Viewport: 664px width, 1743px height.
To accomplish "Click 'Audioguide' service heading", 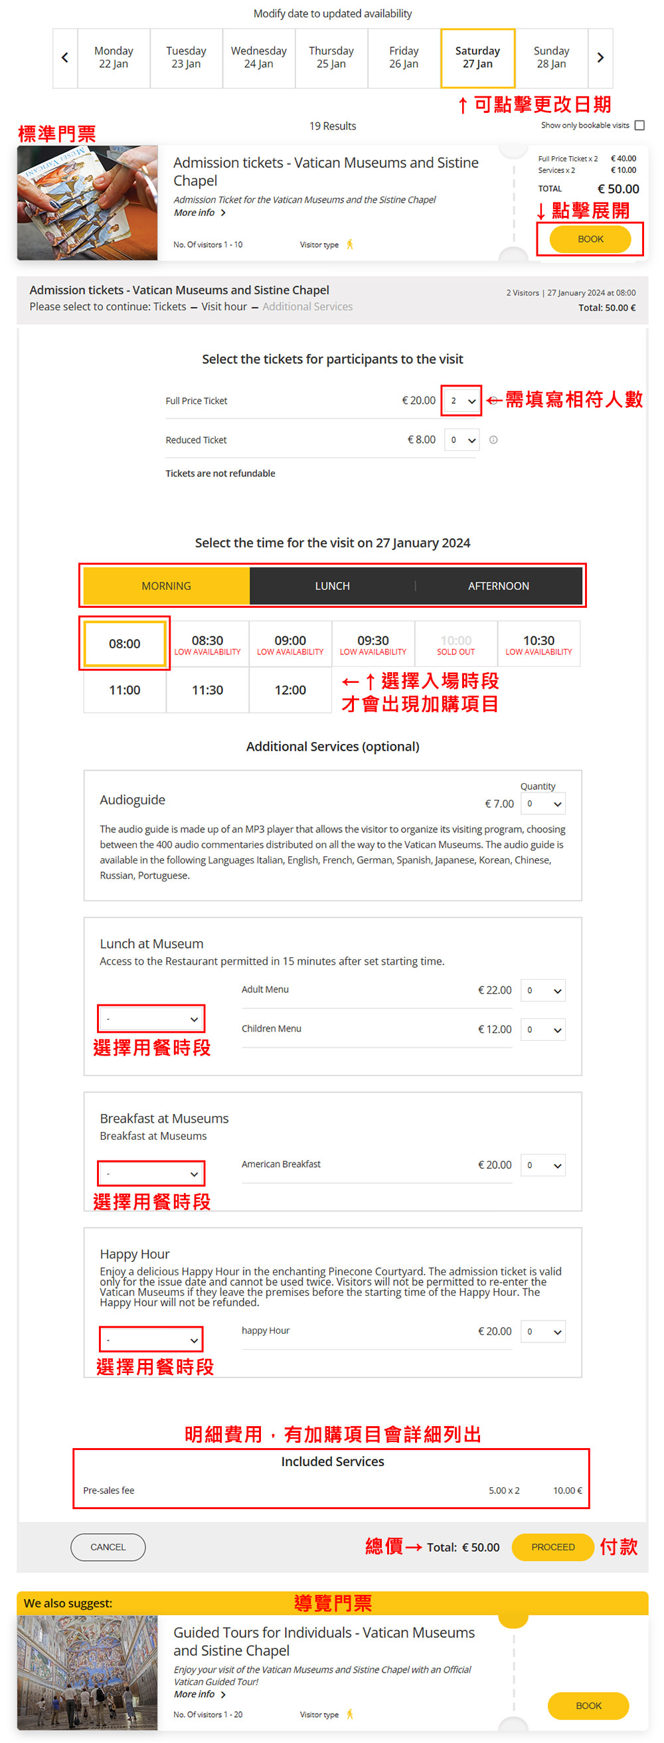I will pyautogui.click(x=133, y=800).
